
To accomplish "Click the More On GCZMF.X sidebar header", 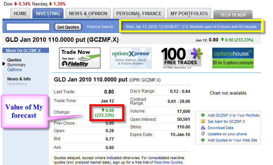I will (x=26, y=50).
